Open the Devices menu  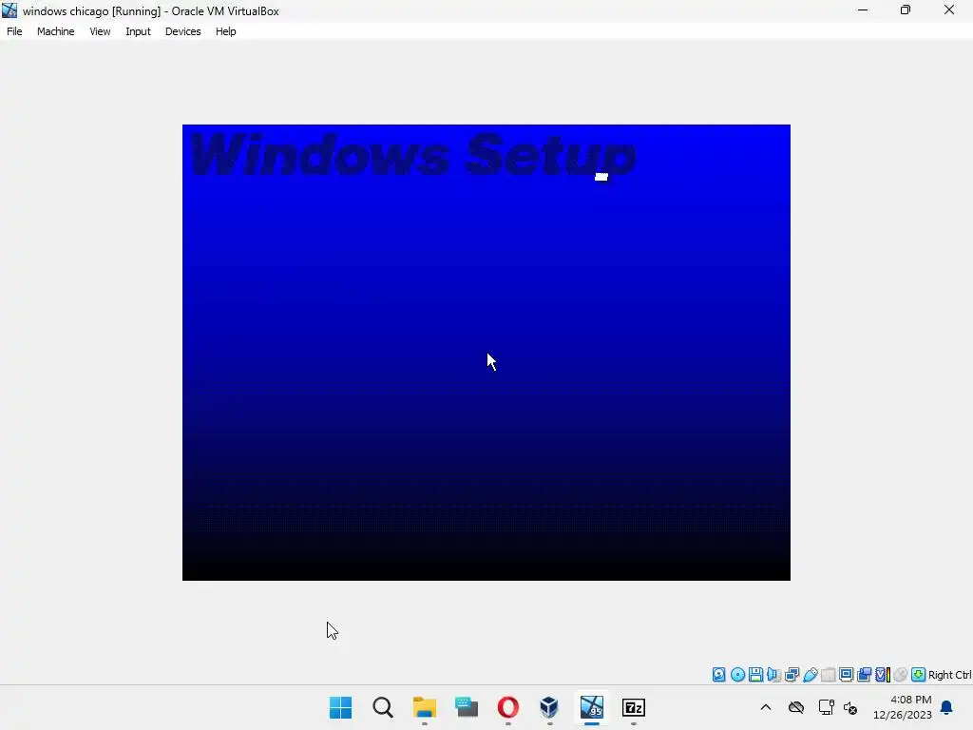pyautogui.click(x=183, y=31)
